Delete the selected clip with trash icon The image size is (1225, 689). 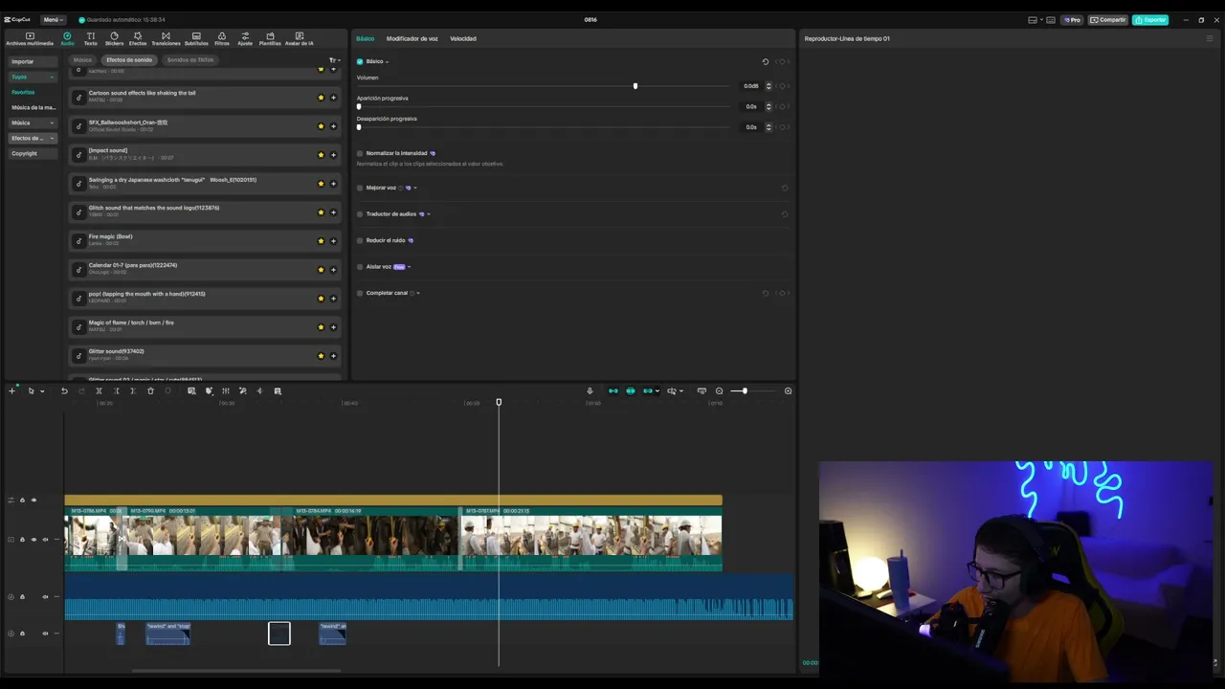click(150, 390)
